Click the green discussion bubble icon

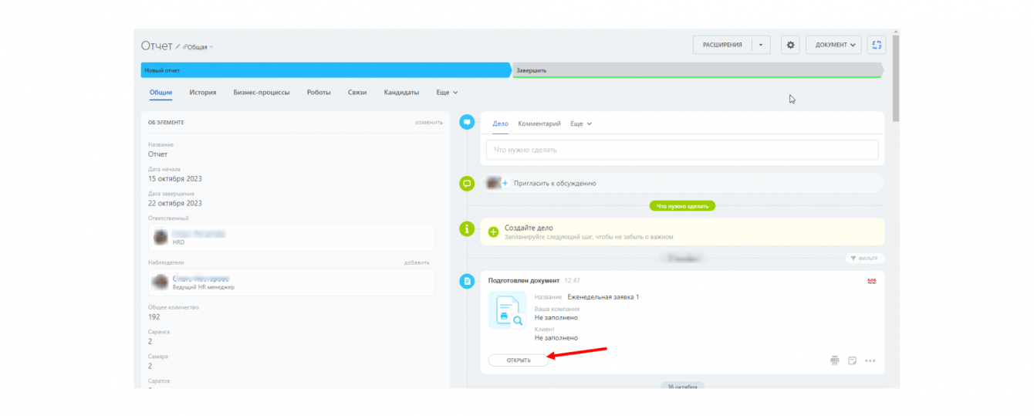pos(466,184)
